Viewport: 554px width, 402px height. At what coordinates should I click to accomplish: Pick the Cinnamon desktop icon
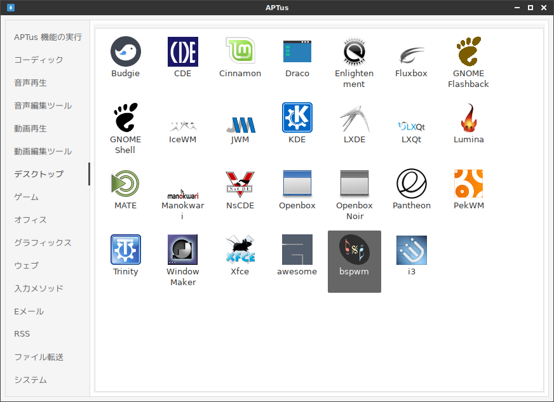coord(240,51)
